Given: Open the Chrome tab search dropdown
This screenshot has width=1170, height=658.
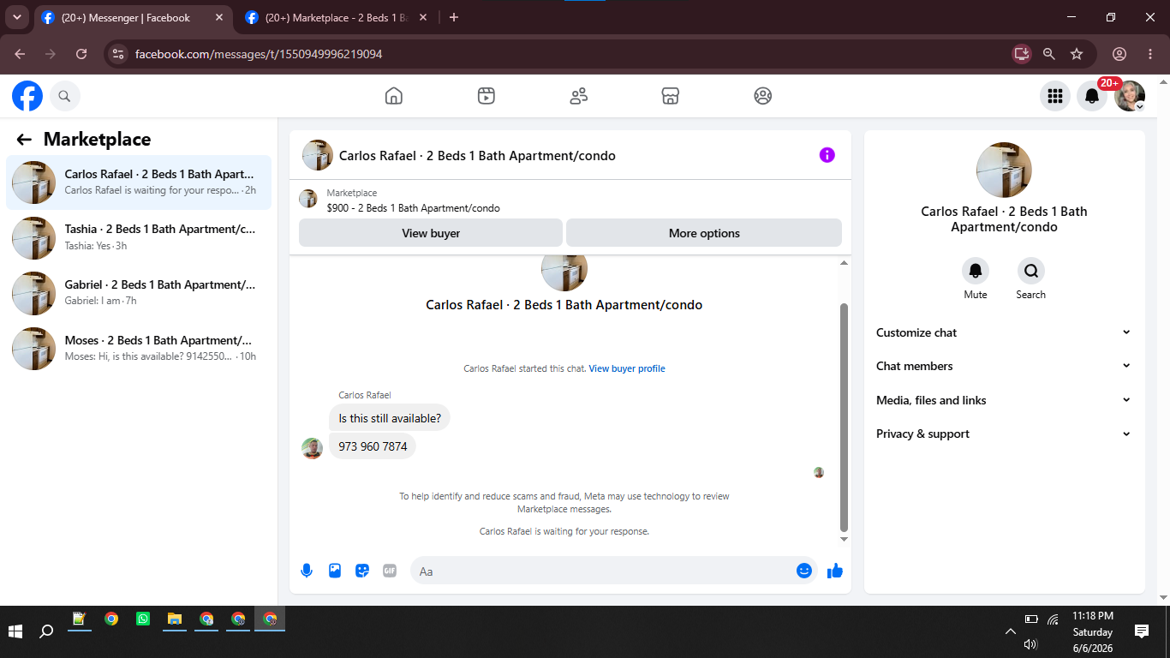Looking at the screenshot, I should click(16, 17).
